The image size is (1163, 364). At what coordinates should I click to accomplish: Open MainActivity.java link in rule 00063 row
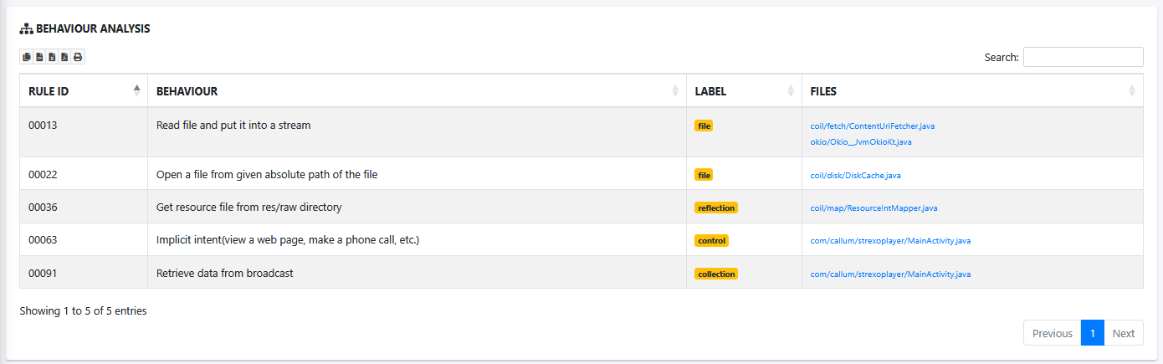[890, 240]
